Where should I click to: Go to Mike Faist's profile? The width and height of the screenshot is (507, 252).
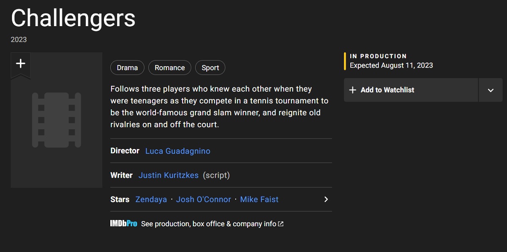pos(259,199)
